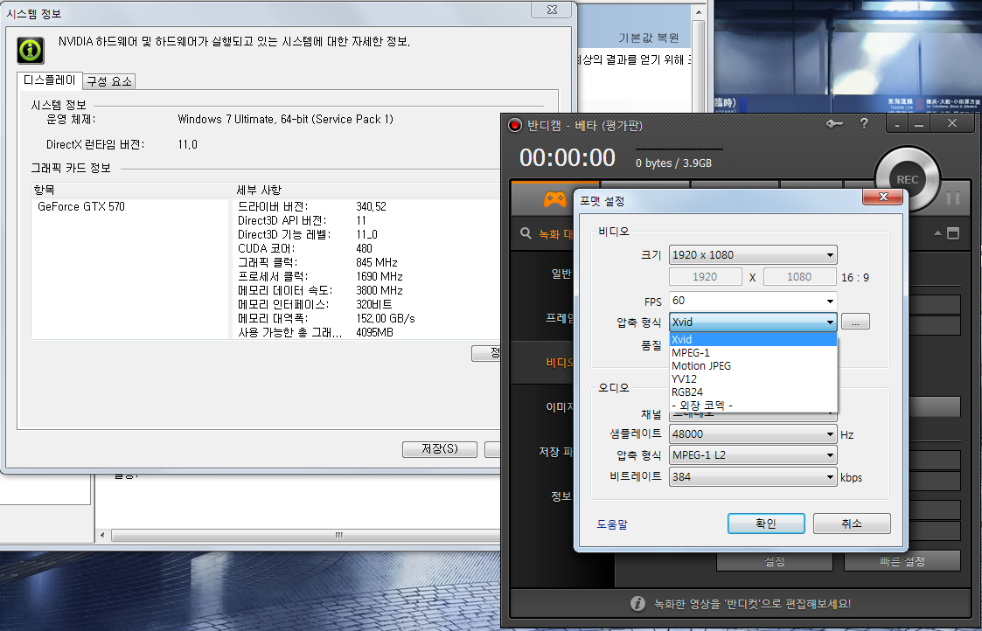Screen dimensions: 982x631
Task: Collapse the video 압축 형식 Xvid combo box
Action: click(x=753, y=322)
